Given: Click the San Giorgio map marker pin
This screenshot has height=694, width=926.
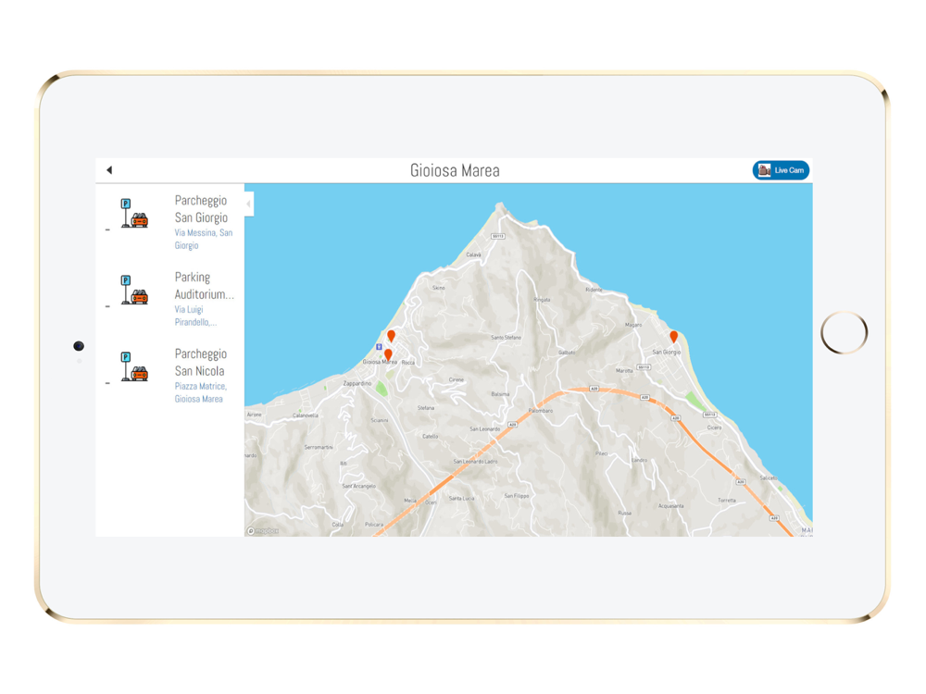Looking at the screenshot, I should tap(674, 337).
